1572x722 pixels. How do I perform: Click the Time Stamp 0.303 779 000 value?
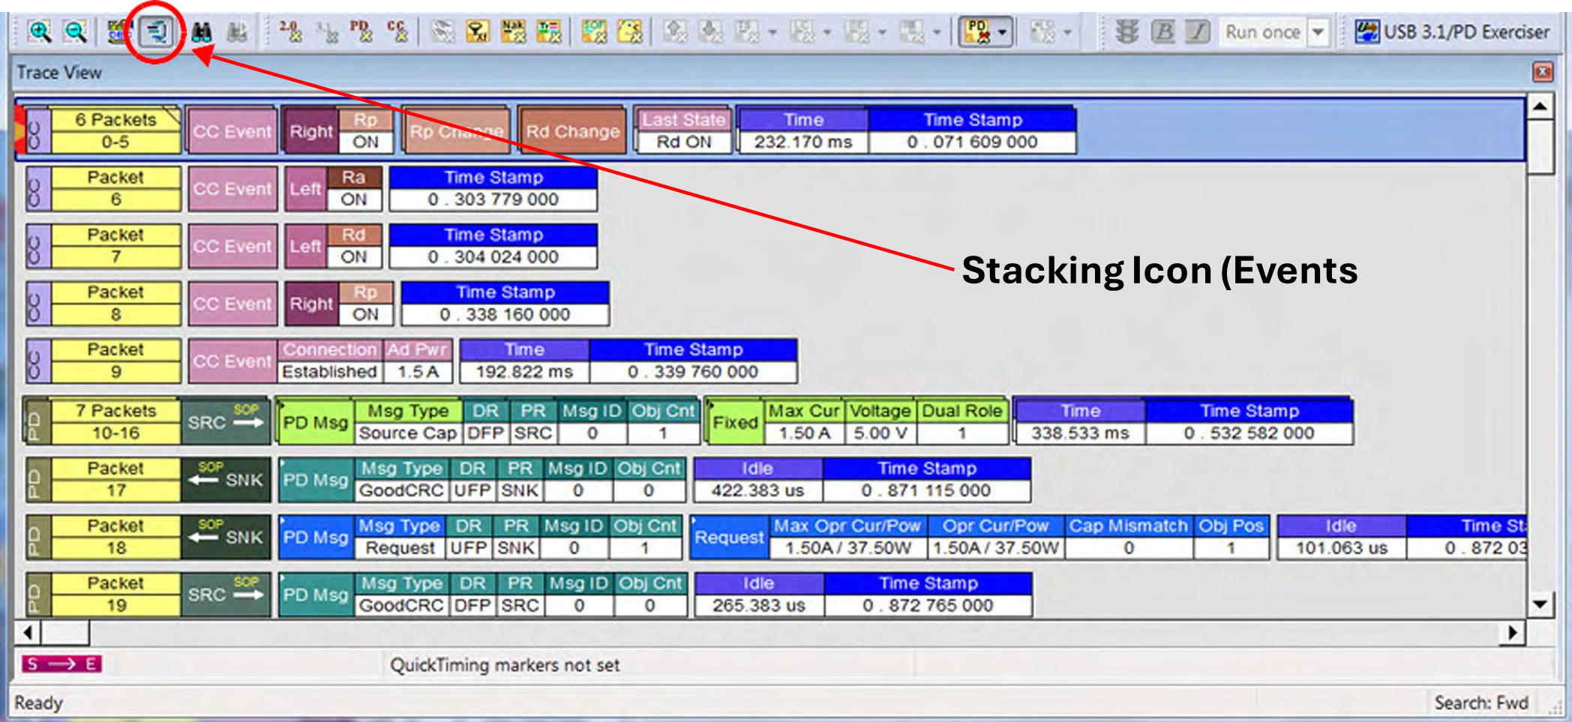pos(493,199)
